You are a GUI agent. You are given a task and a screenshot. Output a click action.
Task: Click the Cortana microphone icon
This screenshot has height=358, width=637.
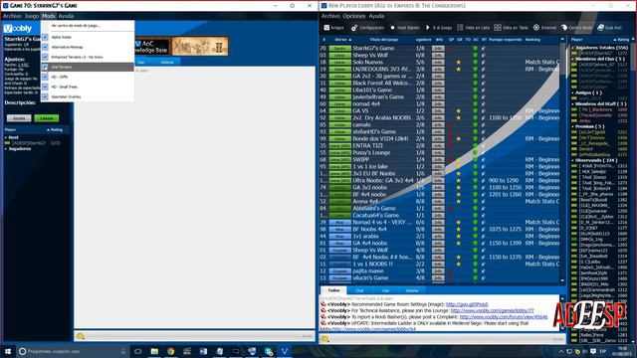123,351
